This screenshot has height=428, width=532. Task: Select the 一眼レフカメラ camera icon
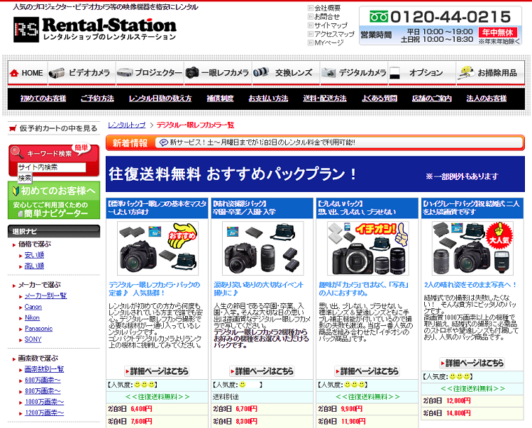coord(192,72)
